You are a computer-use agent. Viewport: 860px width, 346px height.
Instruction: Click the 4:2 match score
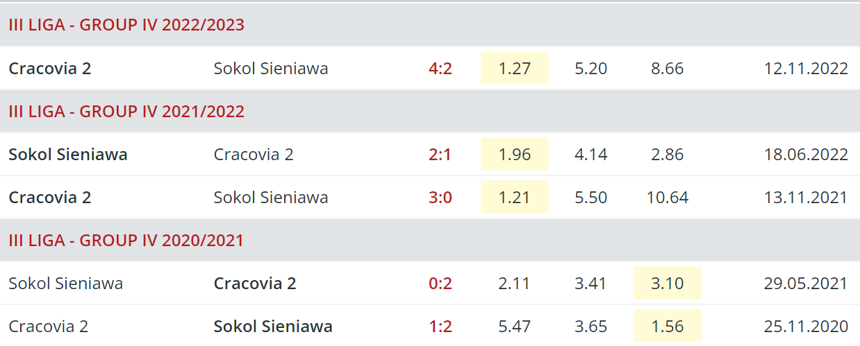[440, 68]
